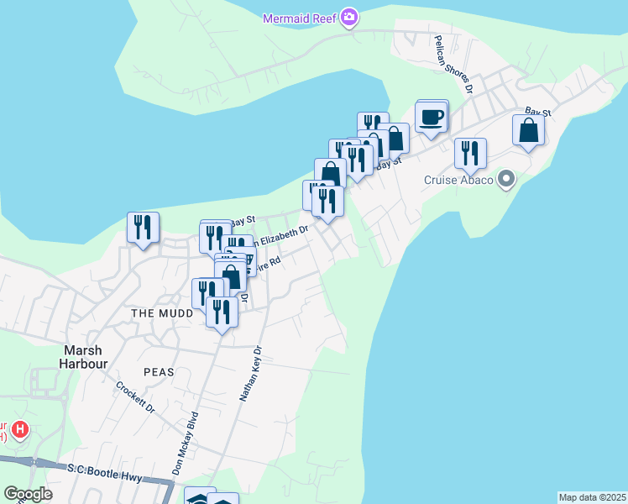
Task: Open the red hospital H marker
Action: pyautogui.click(x=21, y=431)
